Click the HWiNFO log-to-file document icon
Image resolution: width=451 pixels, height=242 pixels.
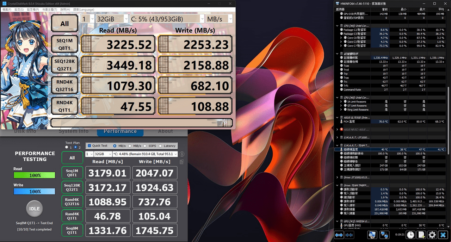(x=421, y=235)
